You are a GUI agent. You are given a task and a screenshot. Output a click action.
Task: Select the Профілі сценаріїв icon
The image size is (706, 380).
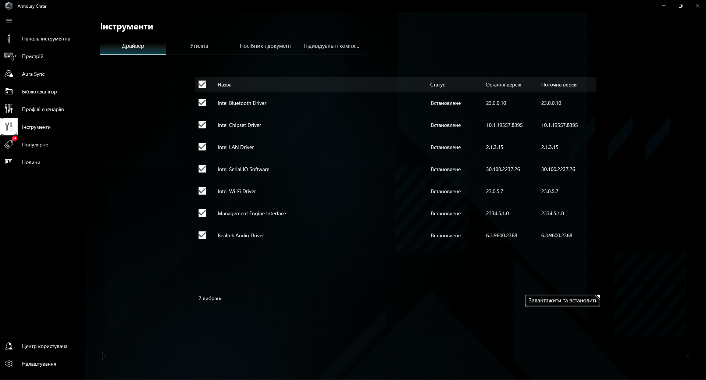9,109
